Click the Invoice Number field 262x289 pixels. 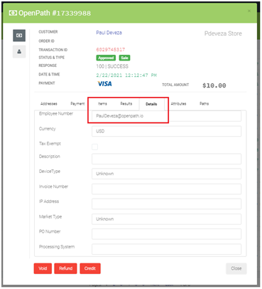click(166, 189)
